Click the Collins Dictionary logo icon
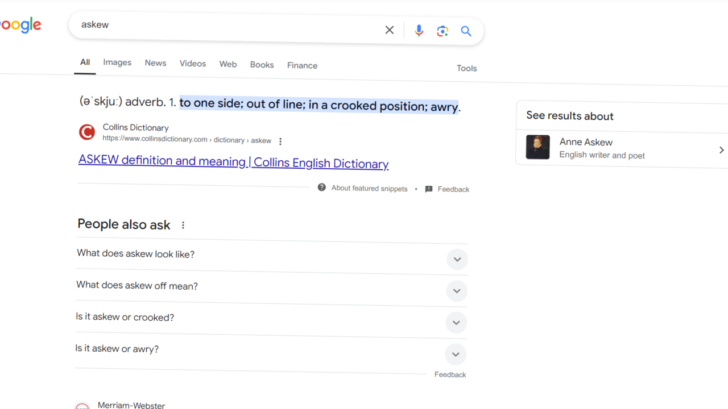Screen dimensions: 728x409 (86, 131)
